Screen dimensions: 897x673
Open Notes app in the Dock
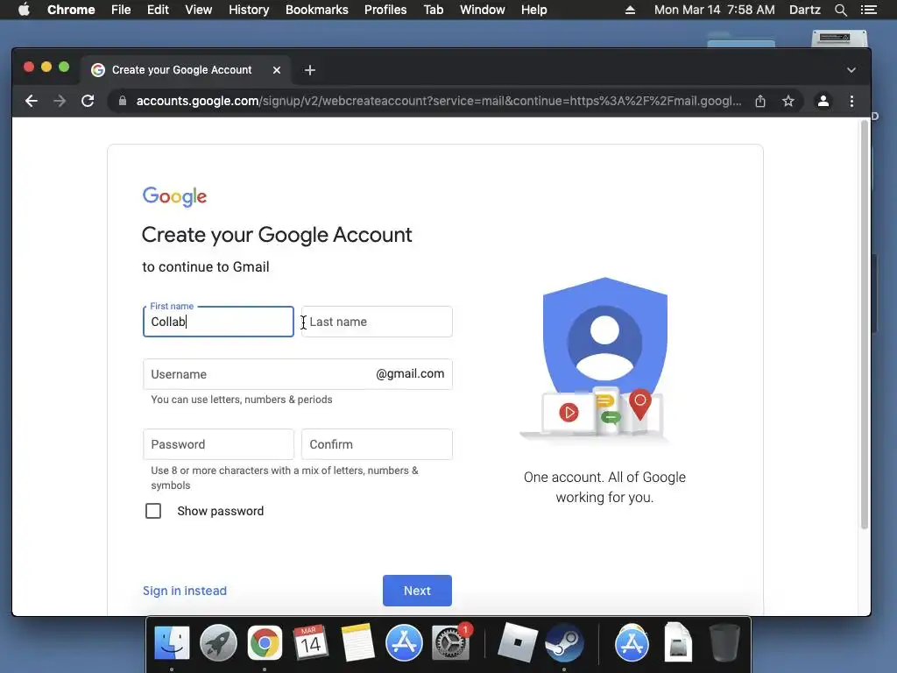(x=357, y=642)
